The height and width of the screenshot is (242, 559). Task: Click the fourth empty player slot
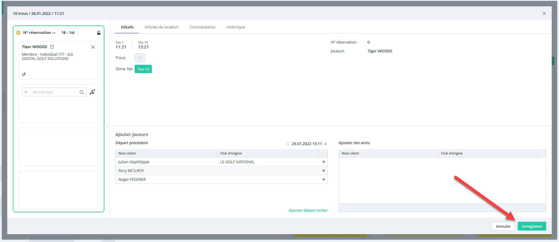(x=59, y=190)
